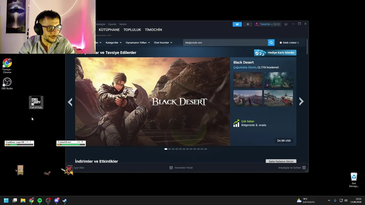Go to next featured game with right arrow
This screenshot has height=205, width=365.
(301, 102)
